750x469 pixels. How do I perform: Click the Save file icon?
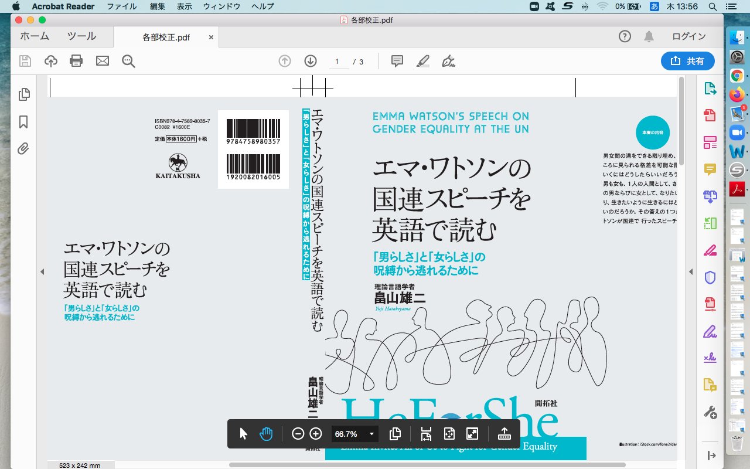(25, 61)
